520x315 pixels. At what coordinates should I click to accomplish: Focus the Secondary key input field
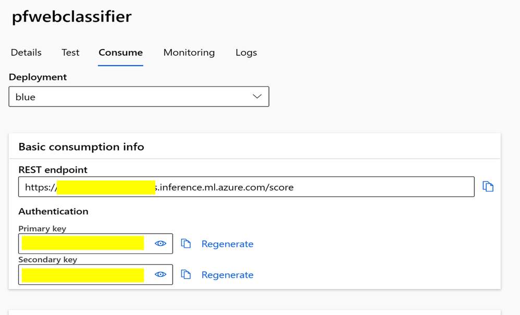tap(83, 274)
